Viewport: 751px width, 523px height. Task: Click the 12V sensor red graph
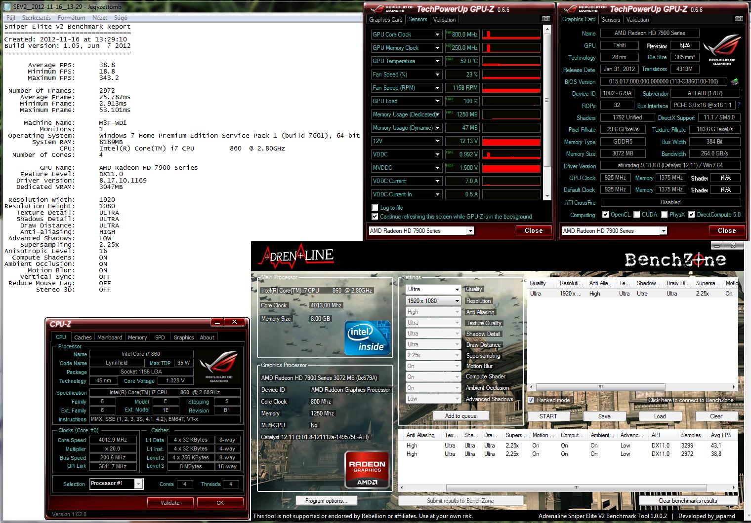click(511, 141)
